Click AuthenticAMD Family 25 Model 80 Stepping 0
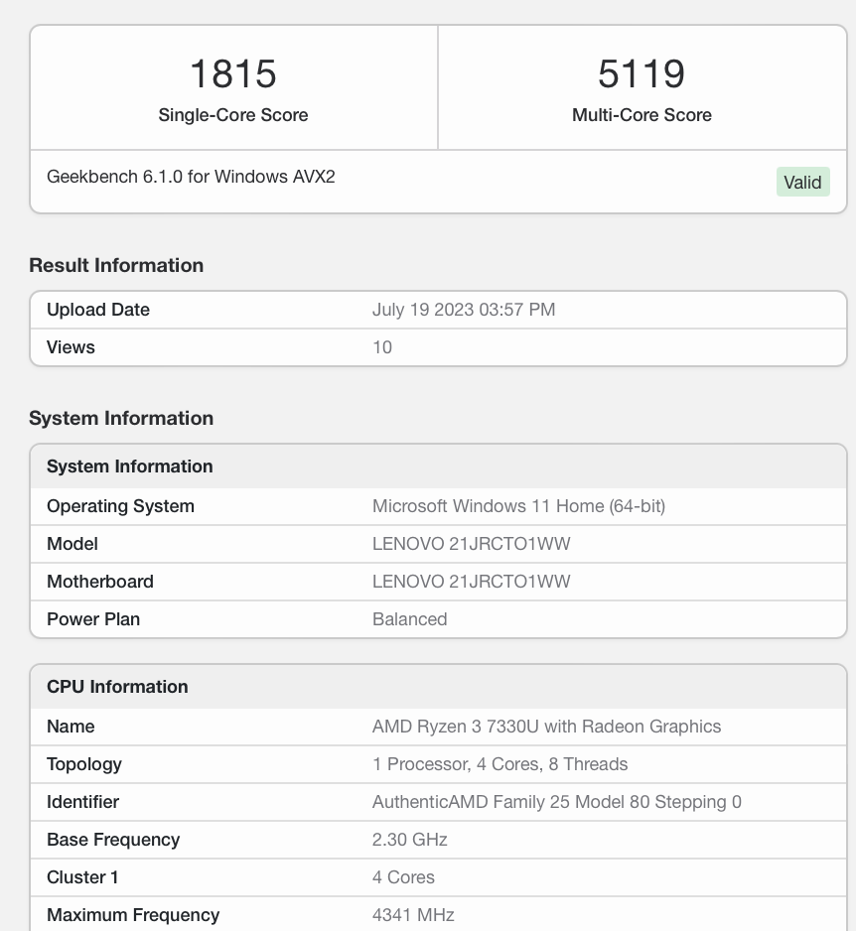The width and height of the screenshot is (856, 931). [557, 802]
